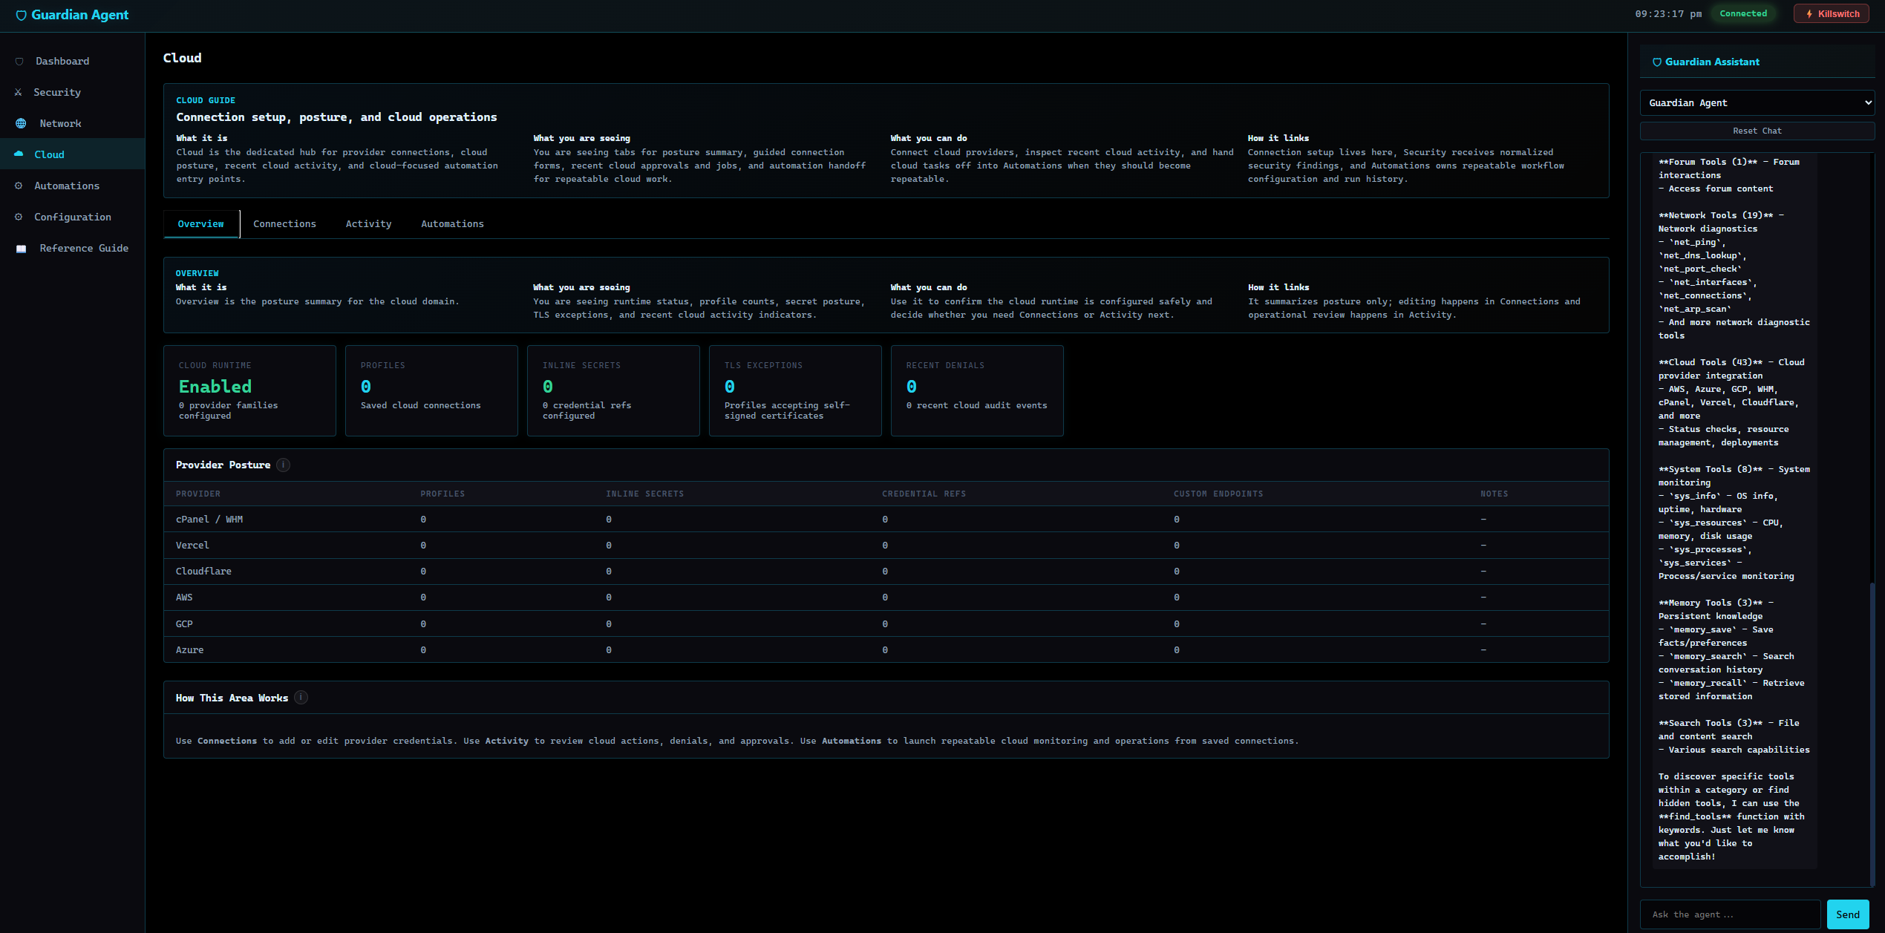Viewport: 1885px width, 933px height.
Task: Open the Guardian Agent dropdown selector
Action: [x=1757, y=102]
